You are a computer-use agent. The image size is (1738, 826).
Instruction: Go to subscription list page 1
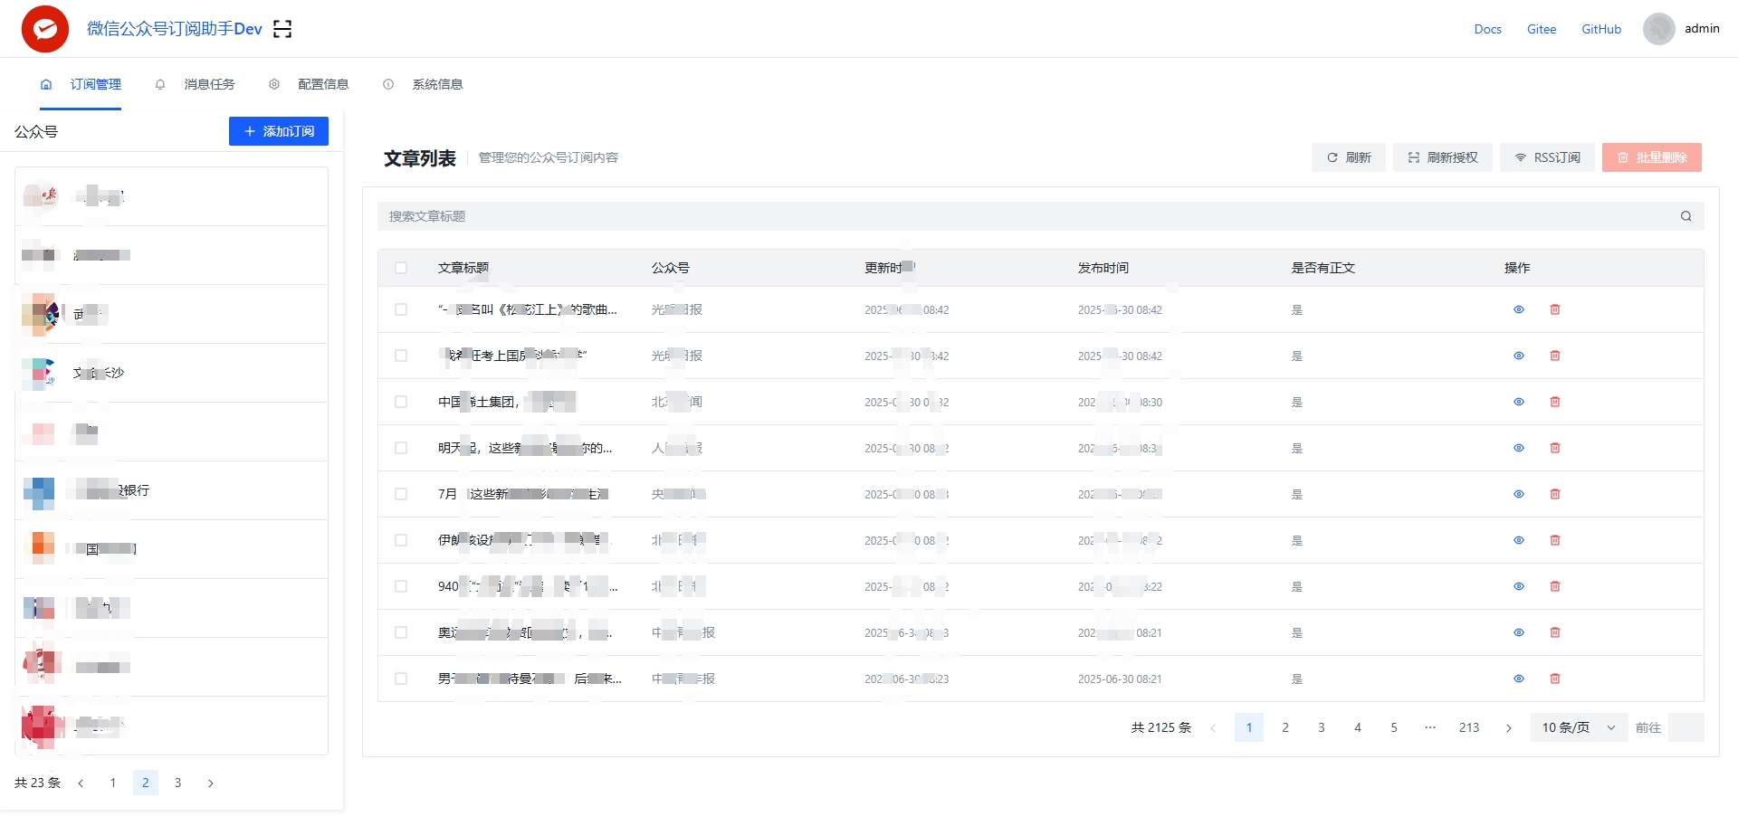tap(113, 783)
